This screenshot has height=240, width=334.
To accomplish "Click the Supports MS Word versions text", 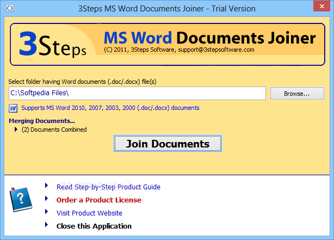I will coord(110,108).
